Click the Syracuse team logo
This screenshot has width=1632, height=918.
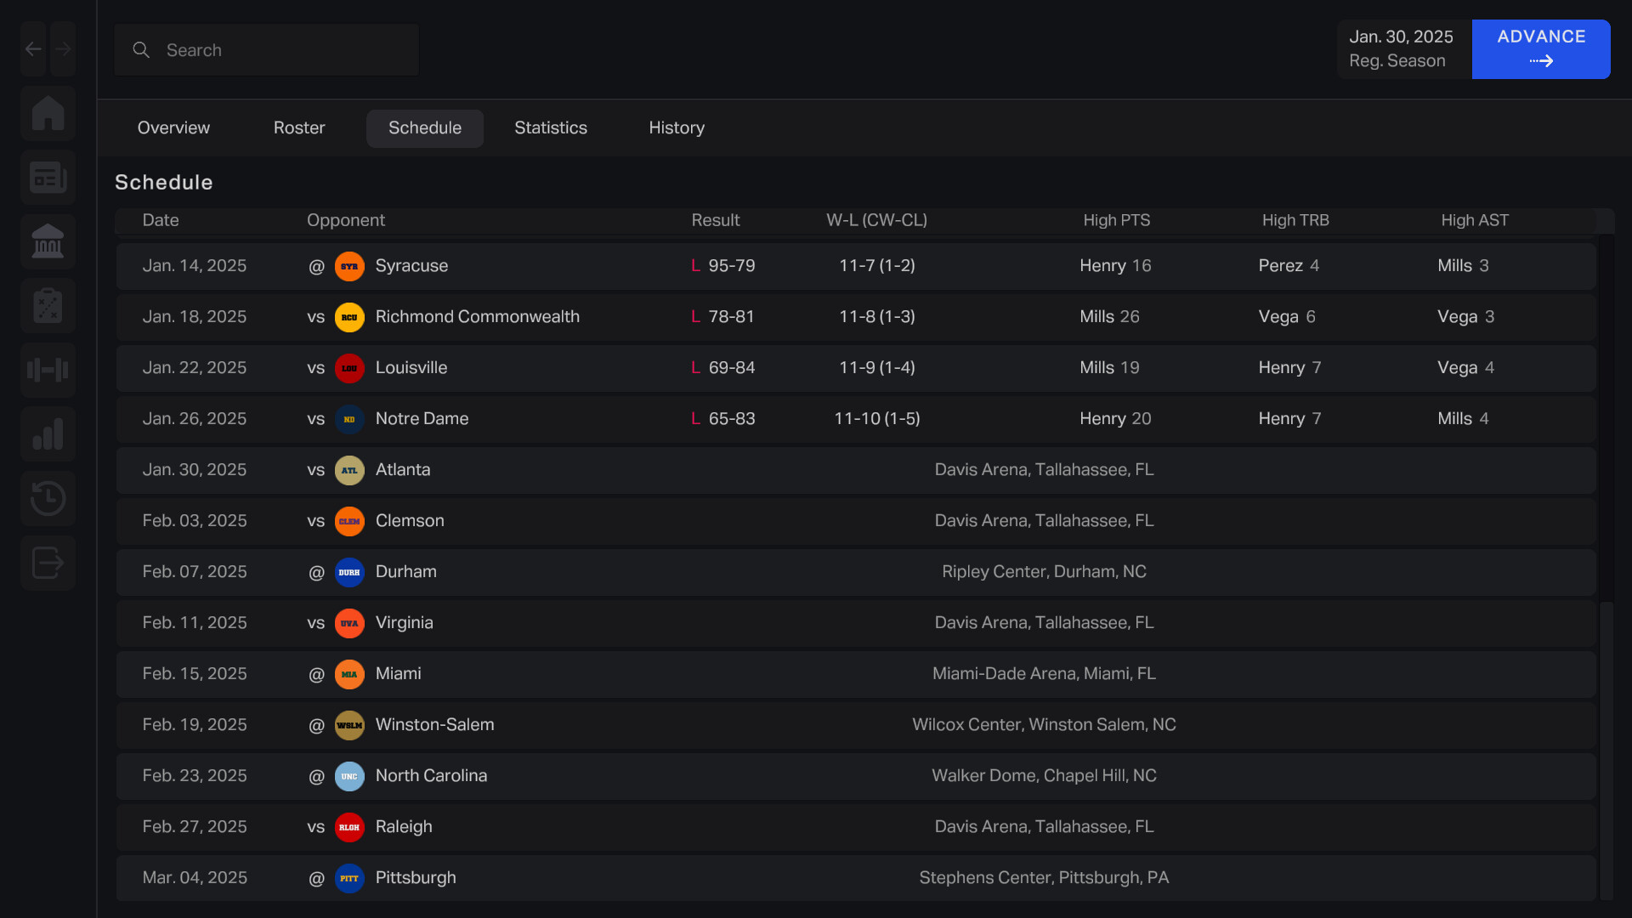[349, 266]
